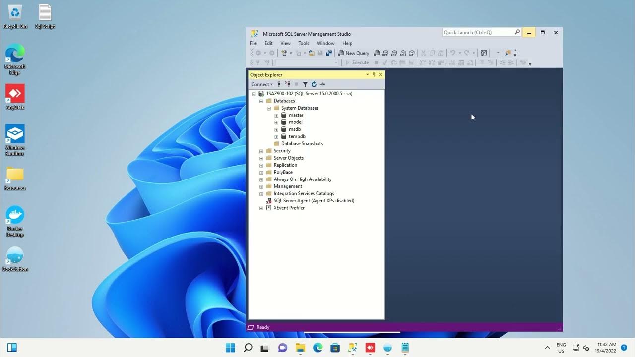Viewport: 635px width, 357px height.
Task: Click the New Project toolbar icon
Action: (284, 53)
